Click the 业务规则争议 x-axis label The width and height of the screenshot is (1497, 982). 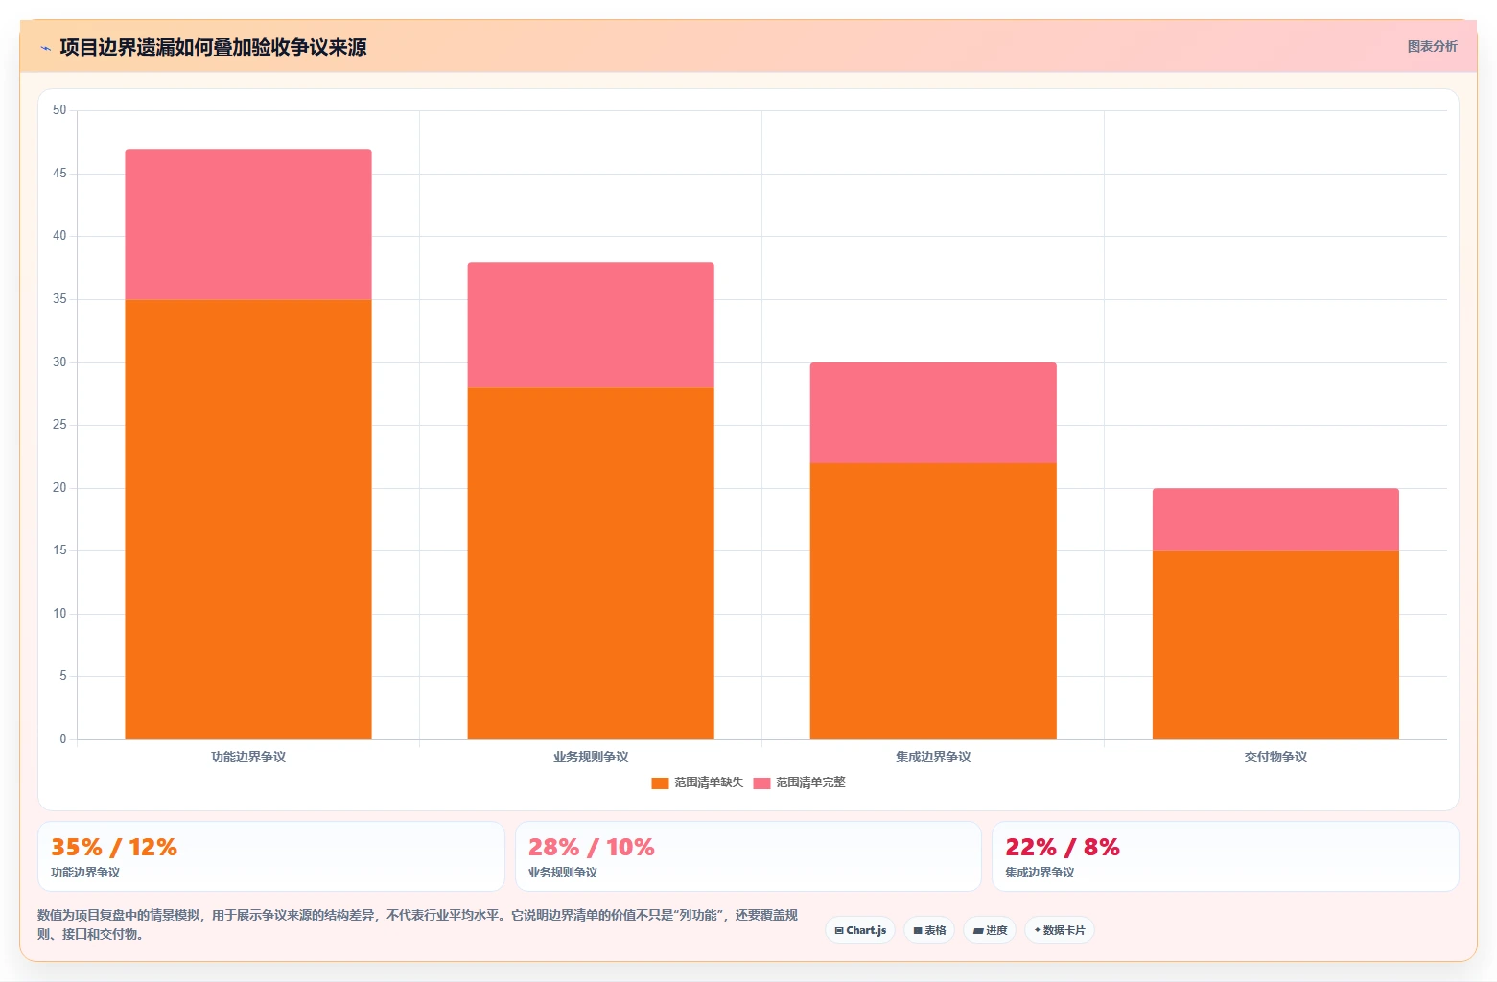[x=591, y=757]
